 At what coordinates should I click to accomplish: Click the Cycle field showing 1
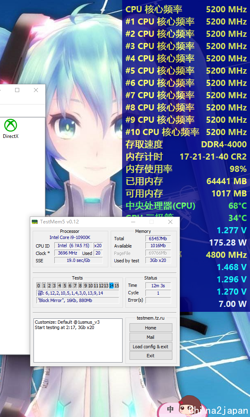pyautogui.click(x=158, y=293)
